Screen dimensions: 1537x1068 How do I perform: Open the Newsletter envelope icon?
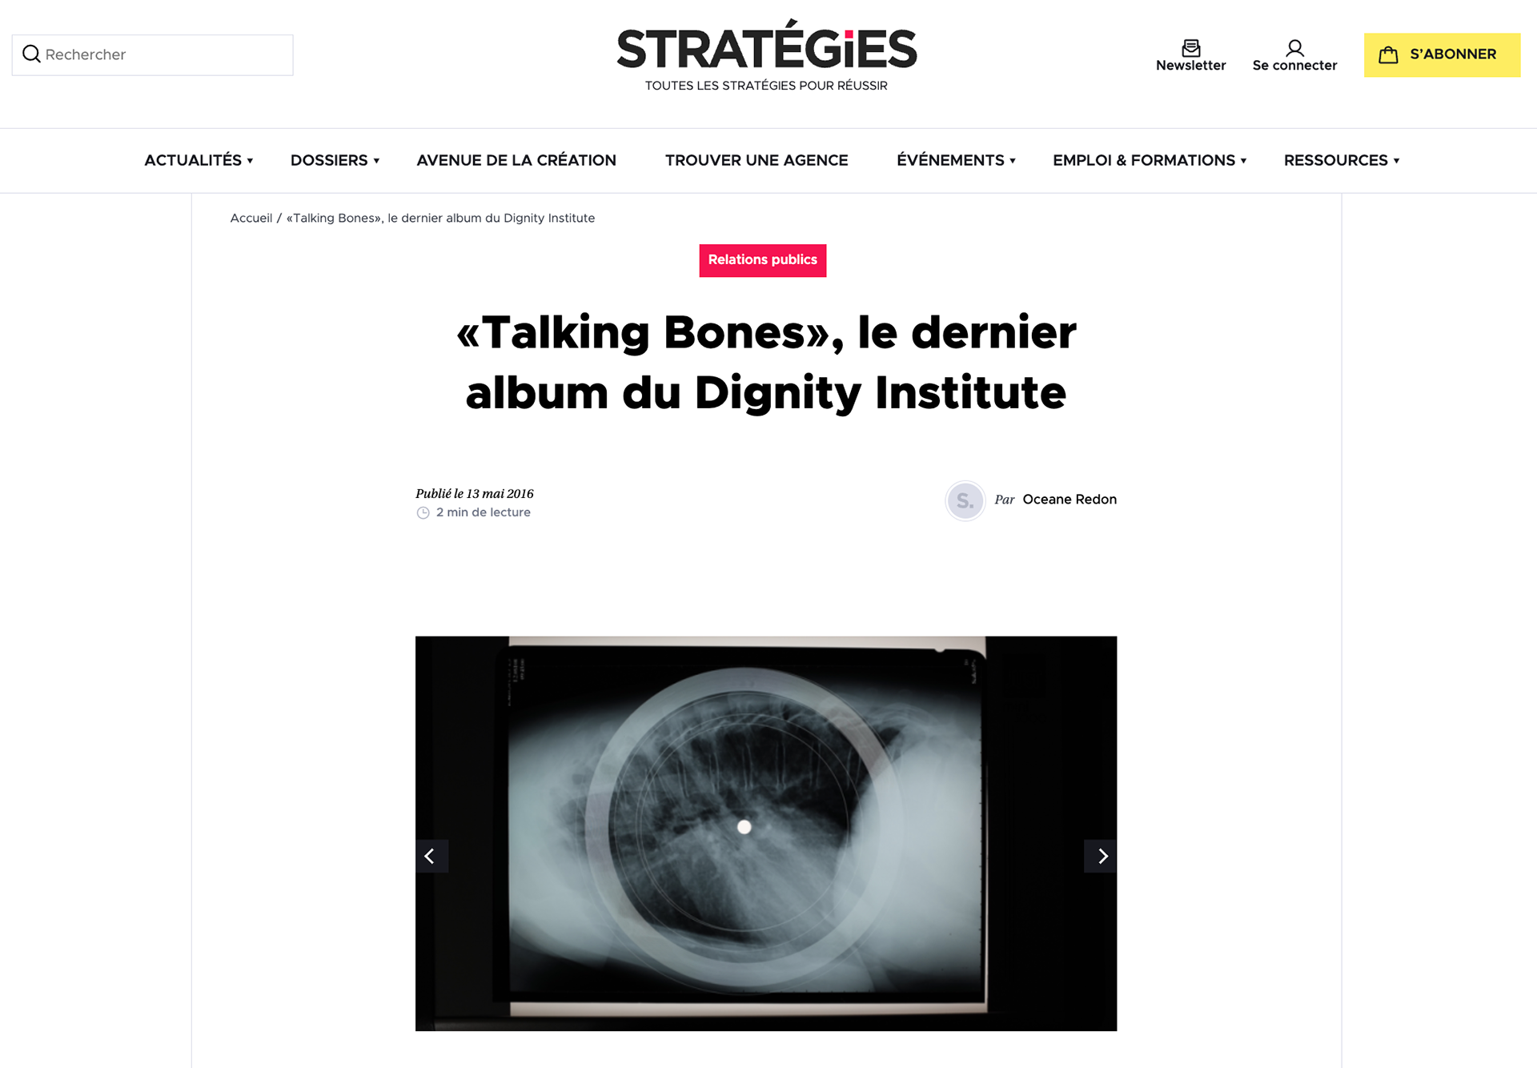point(1190,47)
